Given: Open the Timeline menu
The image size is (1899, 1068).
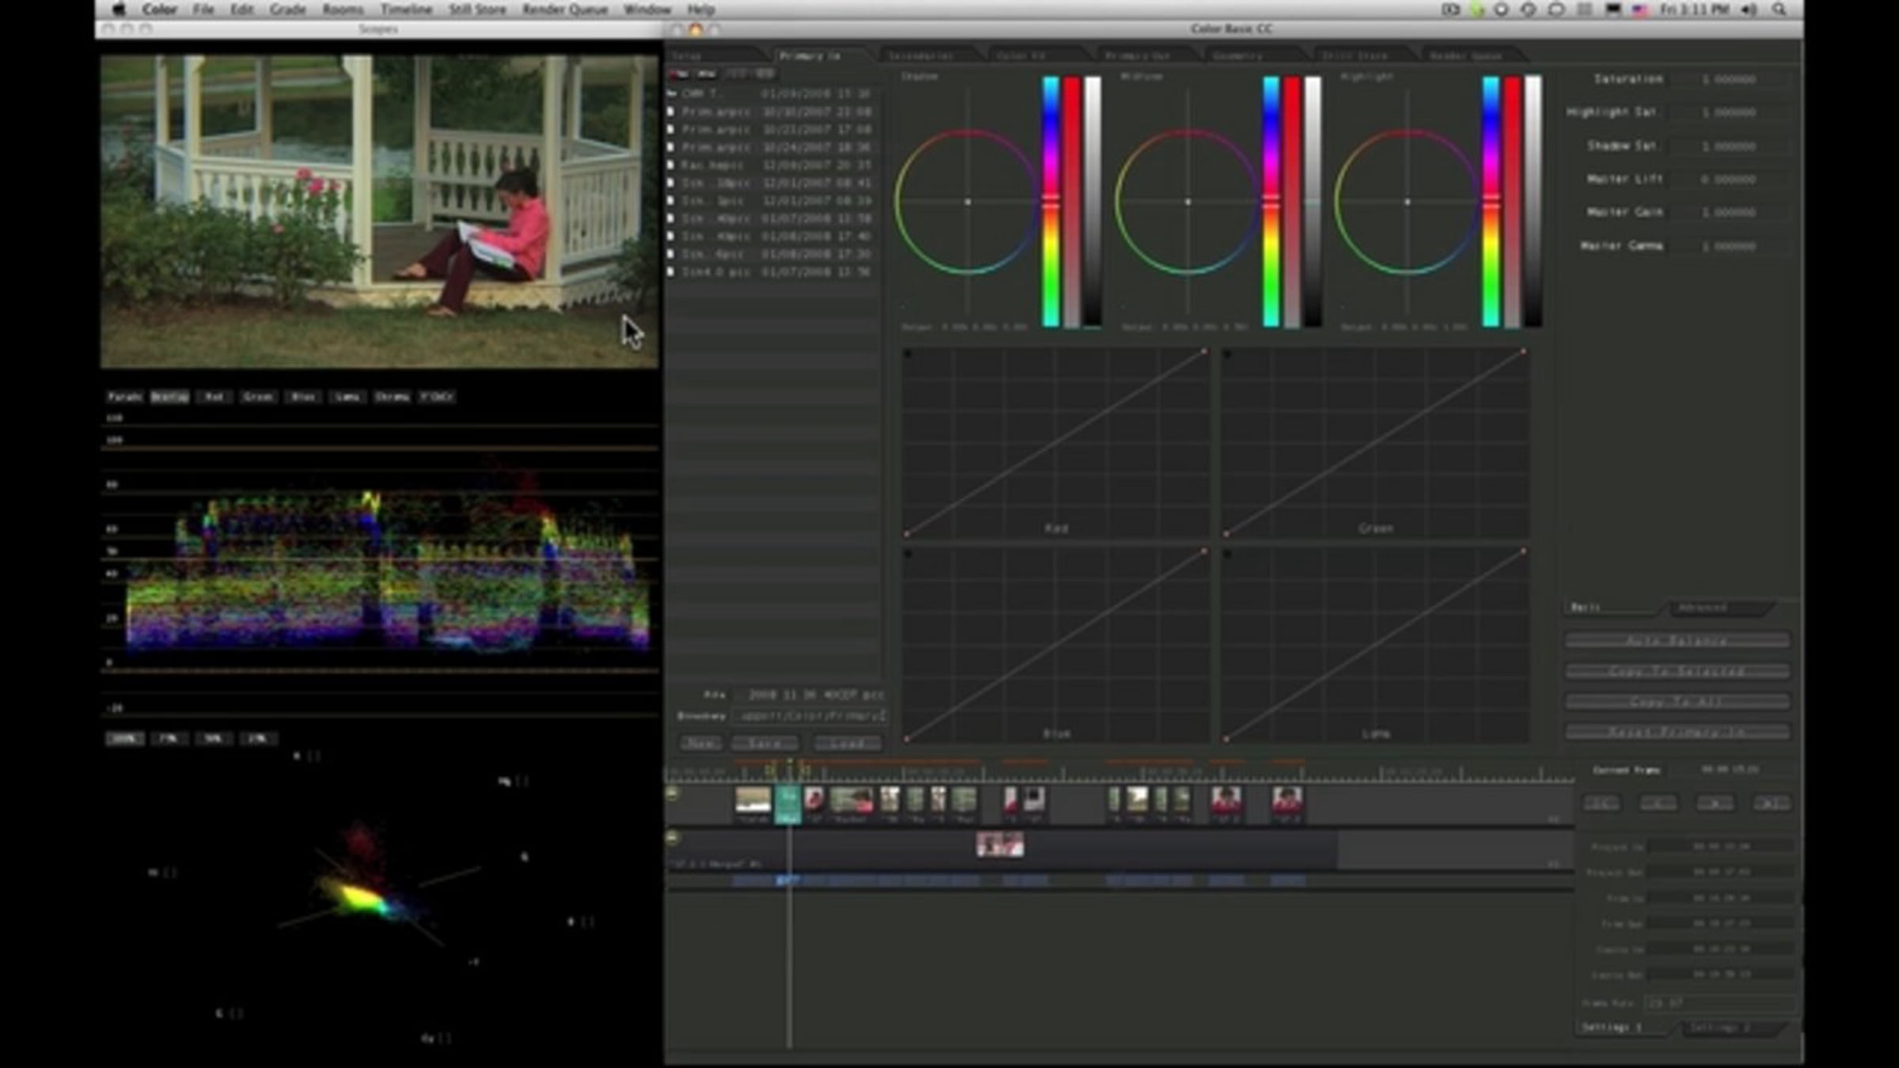Looking at the screenshot, I should [x=406, y=9].
